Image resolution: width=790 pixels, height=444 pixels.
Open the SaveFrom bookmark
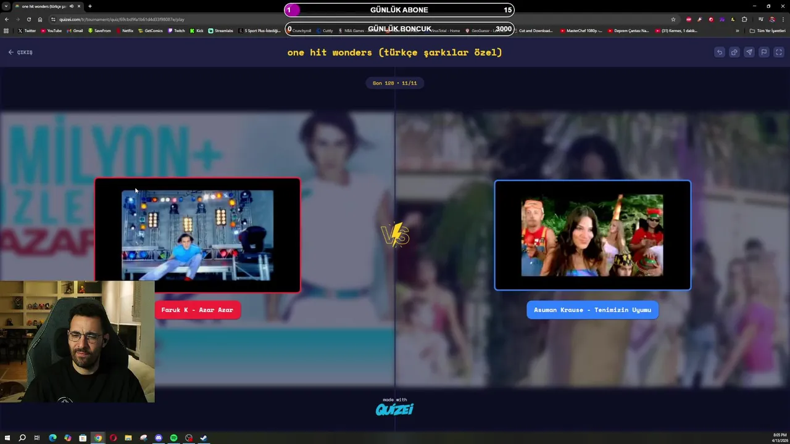pyautogui.click(x=99, y=30)
